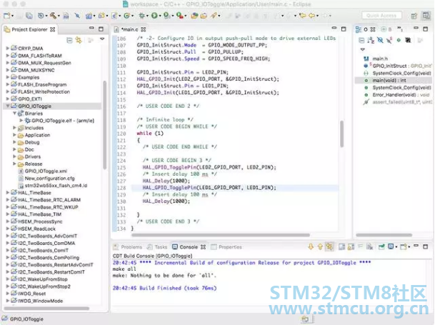
Task: Expand the CRYP_DMA project
Action: pyautogui.click(x=7, y=48)
